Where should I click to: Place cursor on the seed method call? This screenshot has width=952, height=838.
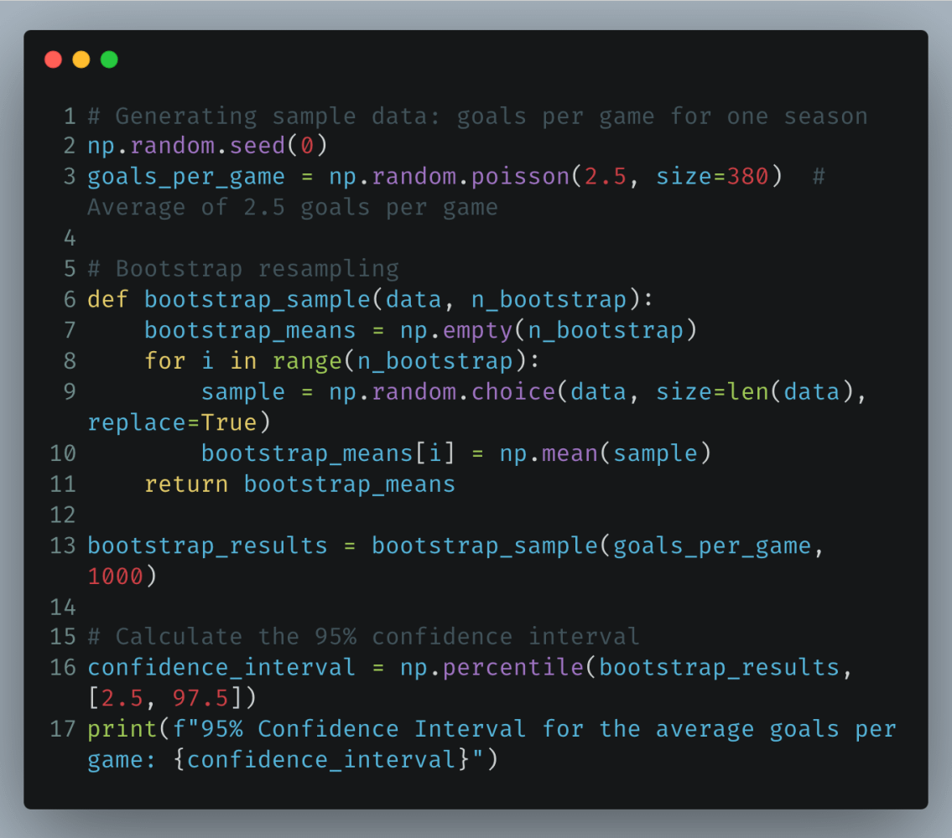click(258, 146)
